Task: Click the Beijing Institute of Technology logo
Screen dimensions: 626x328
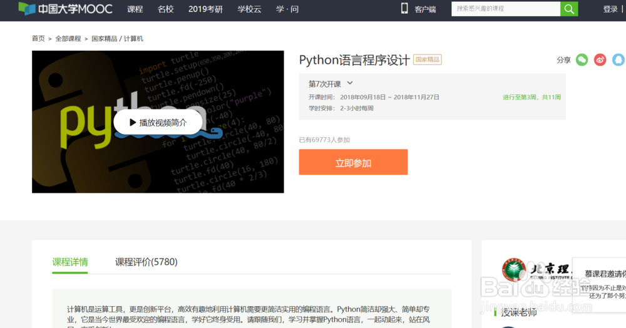Action: point(537,269)
